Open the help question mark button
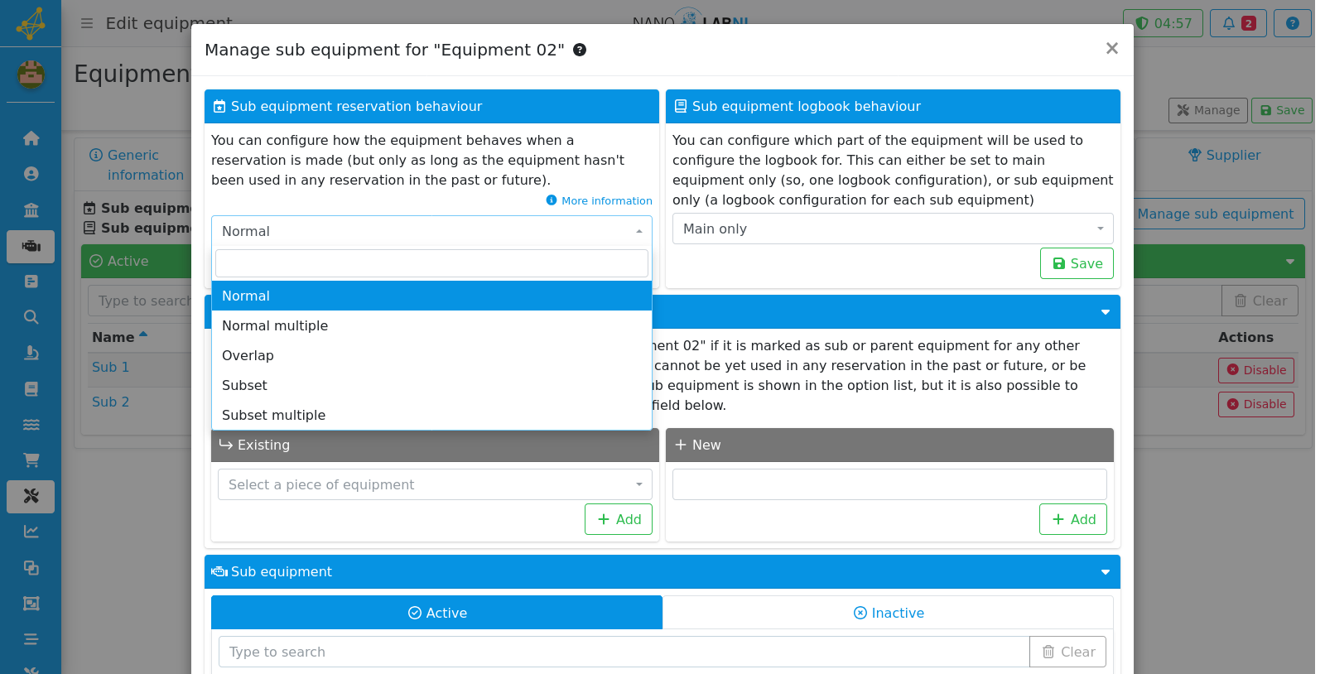Screen dimensions: 1325x674 1292,23
